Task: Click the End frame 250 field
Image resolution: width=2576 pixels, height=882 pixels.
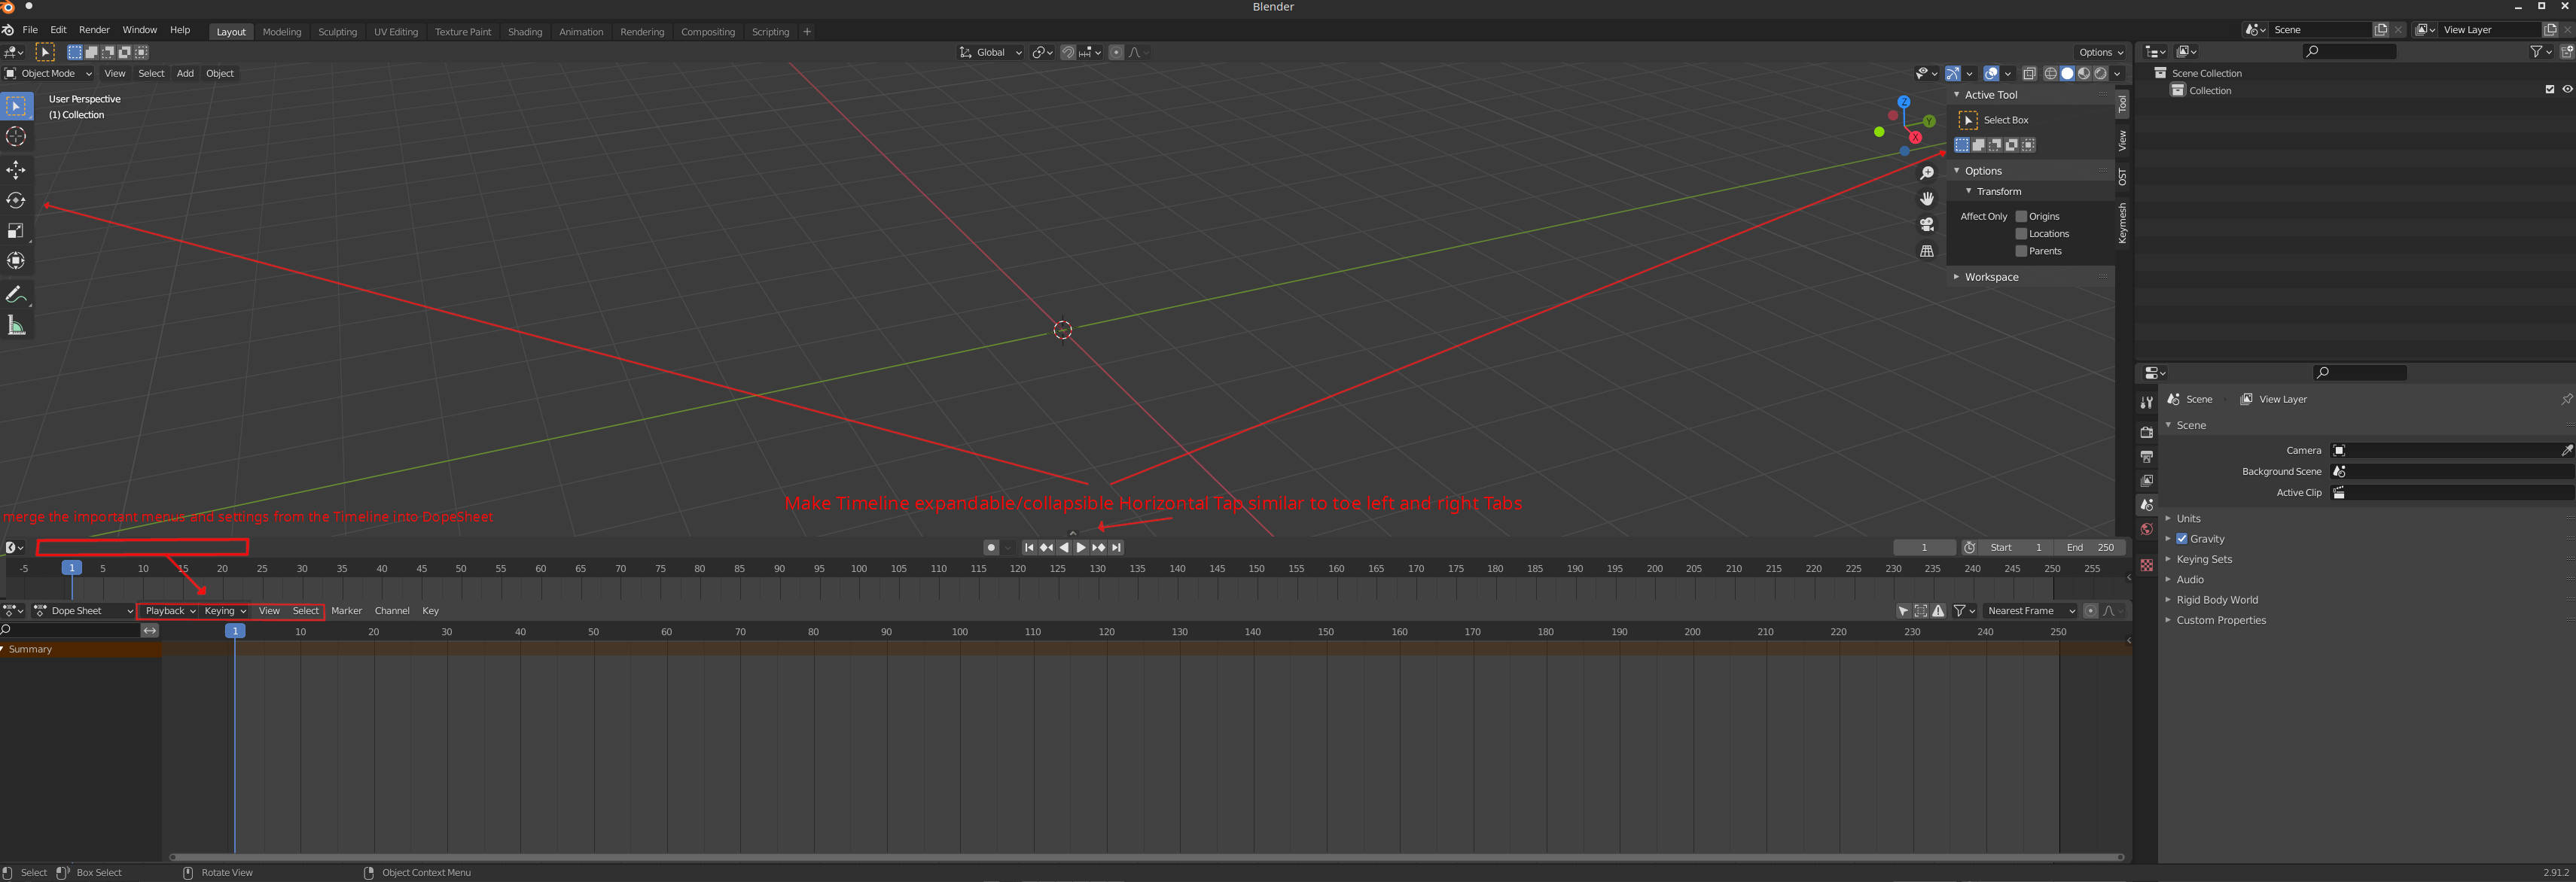Action: [2090, 547]
